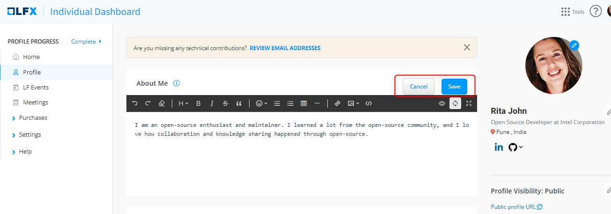The image size is (611, 214).
Task: Apply italic formatting in the editor
Action: 212,103
